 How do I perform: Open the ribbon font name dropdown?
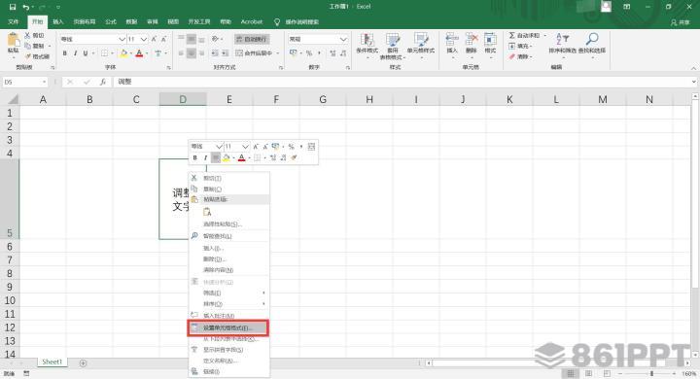(122, 39)
